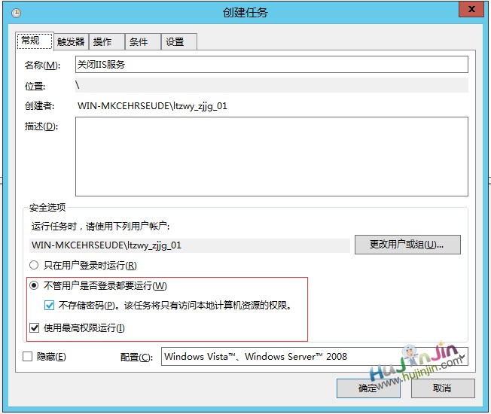Click the 更改用户或组 button
The width and height of the screenshot is (491, 414).
pos(407,245)
